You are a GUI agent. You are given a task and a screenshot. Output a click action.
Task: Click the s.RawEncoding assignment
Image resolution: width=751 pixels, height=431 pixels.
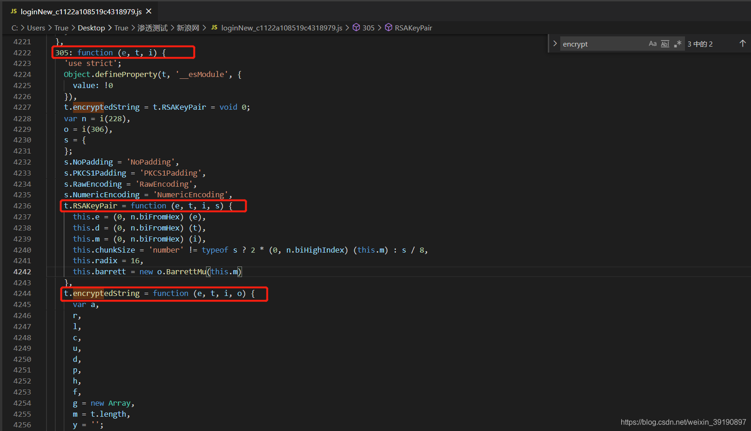pos(130,184)
